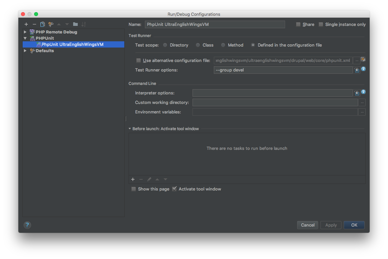388x259 pixels.
Task: Select Class test scope
Action: (x=198, y=45)
